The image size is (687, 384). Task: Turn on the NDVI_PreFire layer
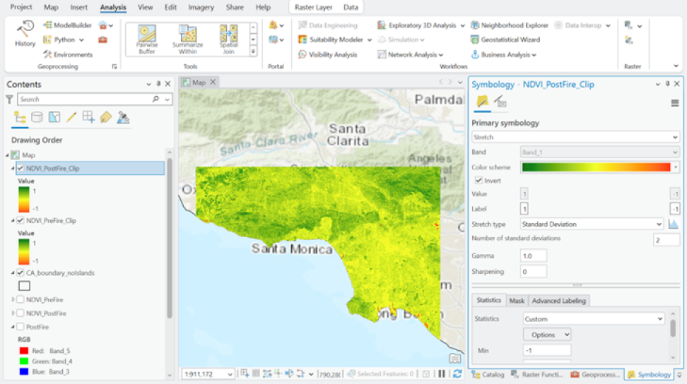pyautogui.click(x=20, y=300)
